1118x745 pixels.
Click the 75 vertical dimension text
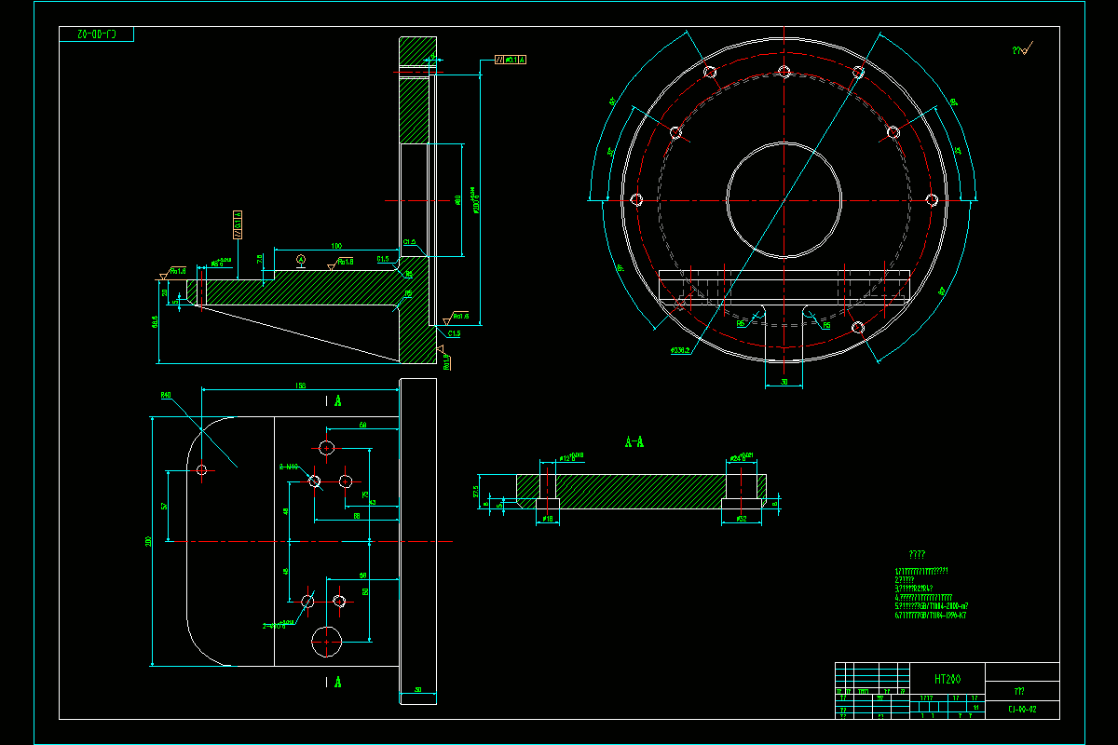(x=365, y=494)
